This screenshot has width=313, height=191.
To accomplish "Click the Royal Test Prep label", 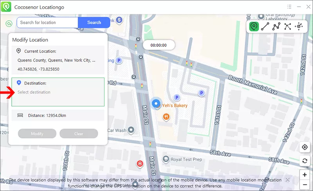I will [186, 159].
